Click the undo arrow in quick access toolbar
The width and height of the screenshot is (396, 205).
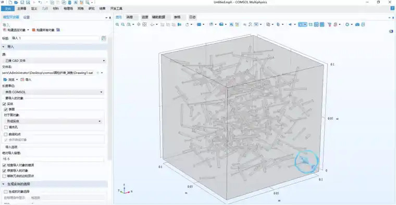coord(40,2)
